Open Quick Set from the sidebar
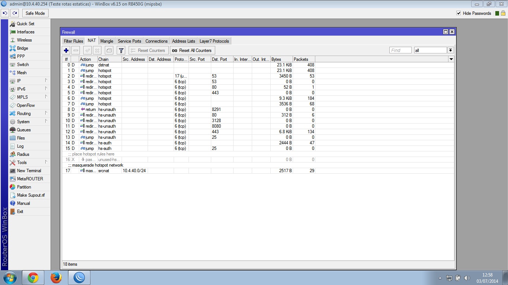This screenshot has height=285, width=508. tap(29, 24)
